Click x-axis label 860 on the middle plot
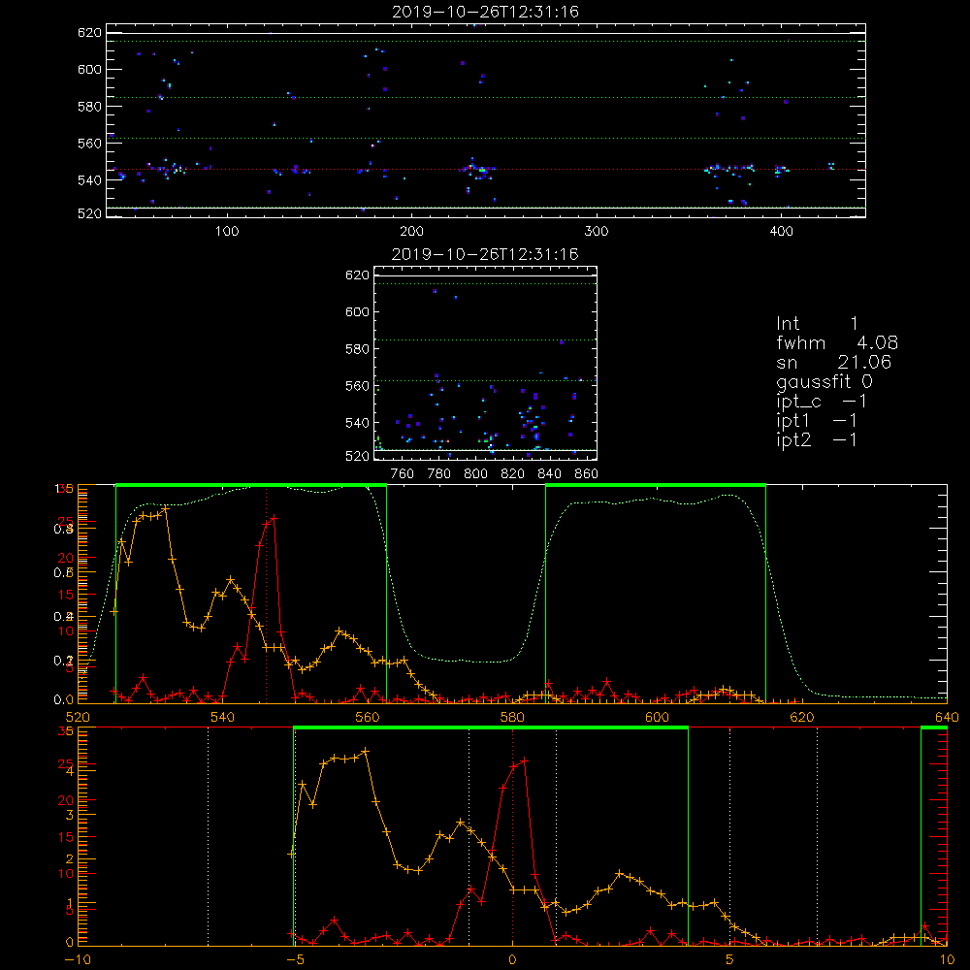 pos(587,474)
